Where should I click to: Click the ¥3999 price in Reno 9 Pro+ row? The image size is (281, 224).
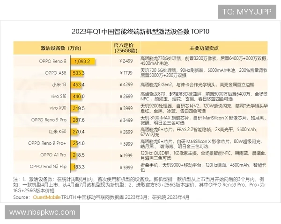click(126, 144)
